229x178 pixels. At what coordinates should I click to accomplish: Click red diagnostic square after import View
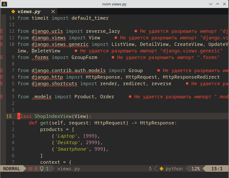tap(116, 38)
